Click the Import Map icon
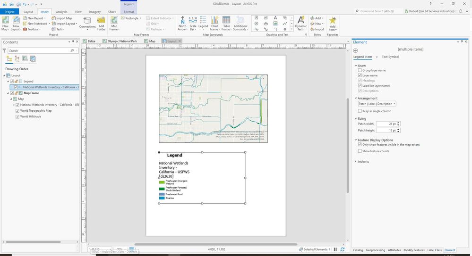 (x=53, y=18)
